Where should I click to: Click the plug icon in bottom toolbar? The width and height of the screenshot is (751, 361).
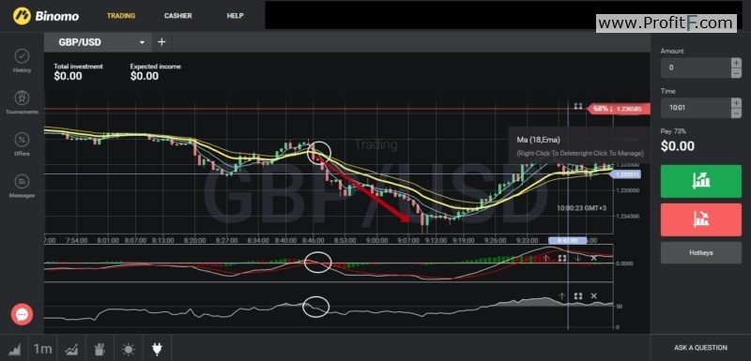tap(157, 349)
